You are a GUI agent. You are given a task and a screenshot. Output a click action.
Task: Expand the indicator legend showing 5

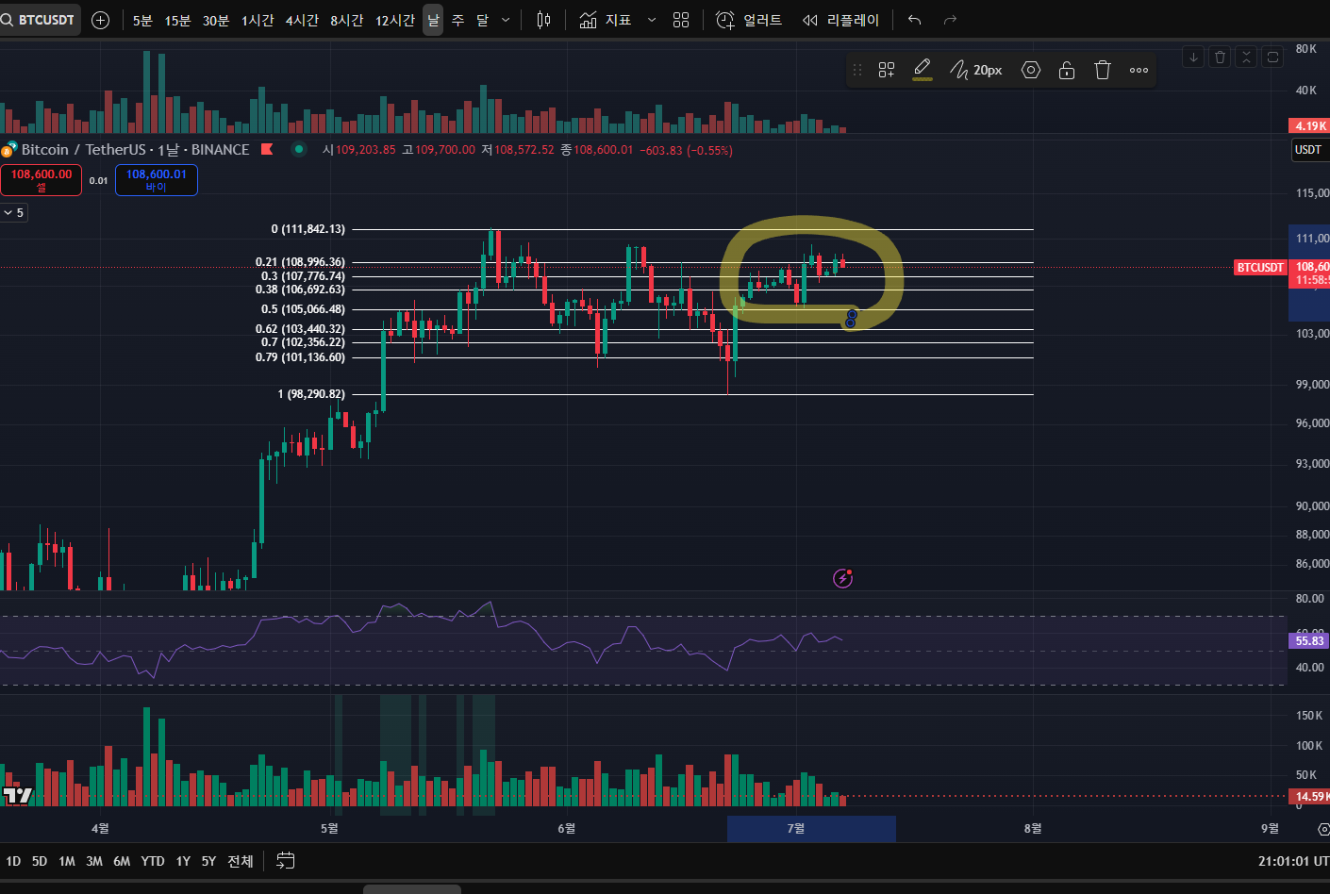pyautogui.click(x=13, y=213)
